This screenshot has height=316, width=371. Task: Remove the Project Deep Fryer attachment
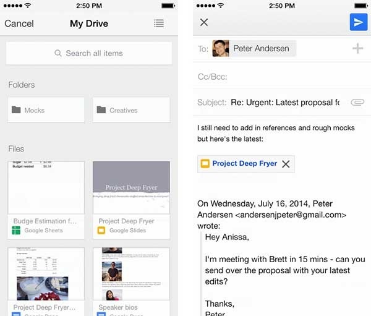286,164
